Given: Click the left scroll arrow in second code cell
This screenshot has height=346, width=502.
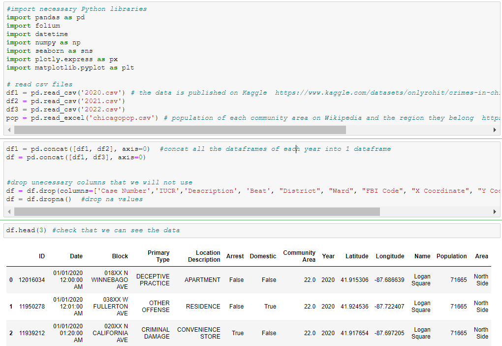Looking at the screenshot, I should [x=9, y=211].
